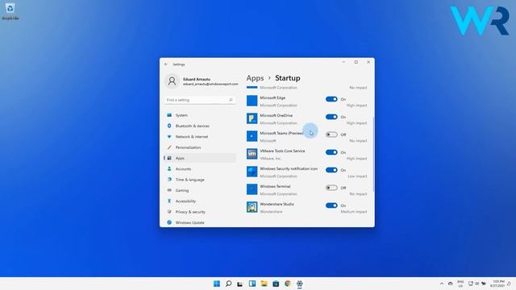The width and height of the screenshot is (516, 290).
Task: Toggle Microsoft Edge startup switch
Action: click(331, 99)
